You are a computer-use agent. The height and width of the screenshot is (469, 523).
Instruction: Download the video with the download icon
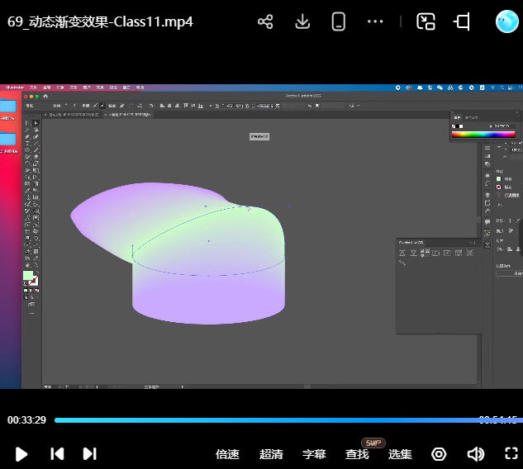[x=302, y=22]
